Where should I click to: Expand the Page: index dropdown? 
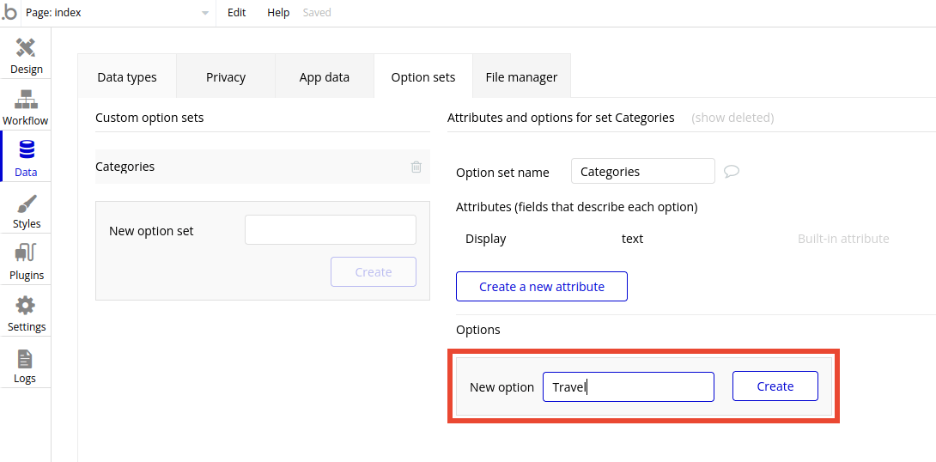click(x=119, y=13)
